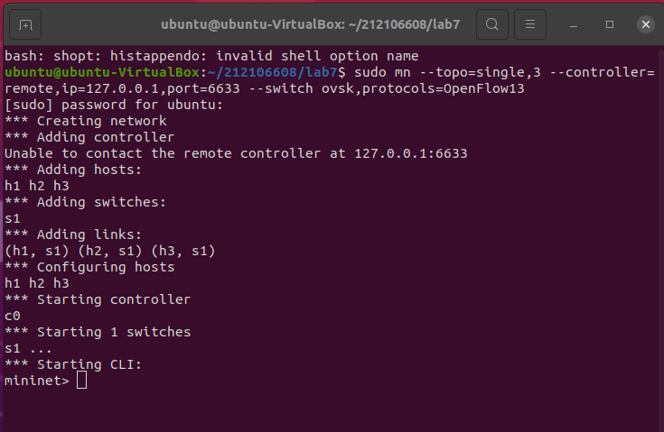Viewport: 664px width, 432px height.
Task: Maximize the terminal window
Action: (x=610, y=23)
